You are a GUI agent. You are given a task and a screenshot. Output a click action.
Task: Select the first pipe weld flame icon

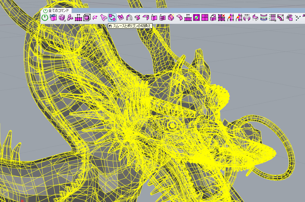230,17
